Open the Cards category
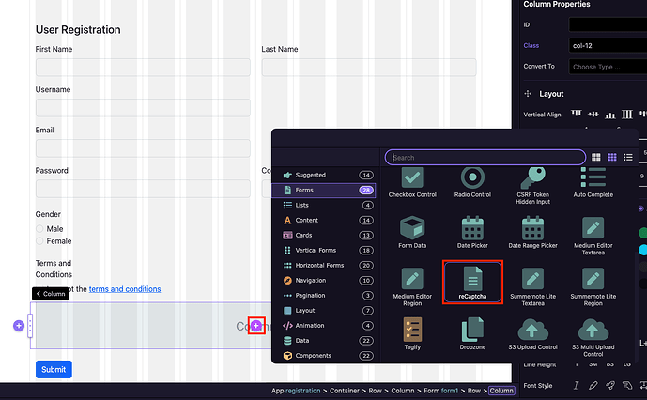This screenshot has height=400, width=647. 324,236
